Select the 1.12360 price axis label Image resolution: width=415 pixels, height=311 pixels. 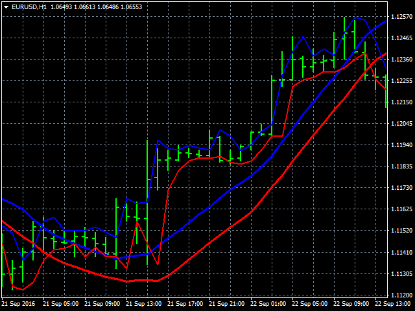point(401,60)
